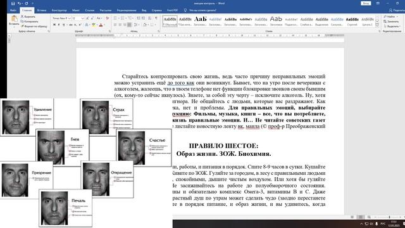405x228 pixels.
Task: Toggle justified alignment
Action: (129, 25)
